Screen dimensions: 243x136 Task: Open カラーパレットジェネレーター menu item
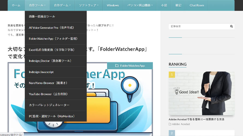coord(49,105)
